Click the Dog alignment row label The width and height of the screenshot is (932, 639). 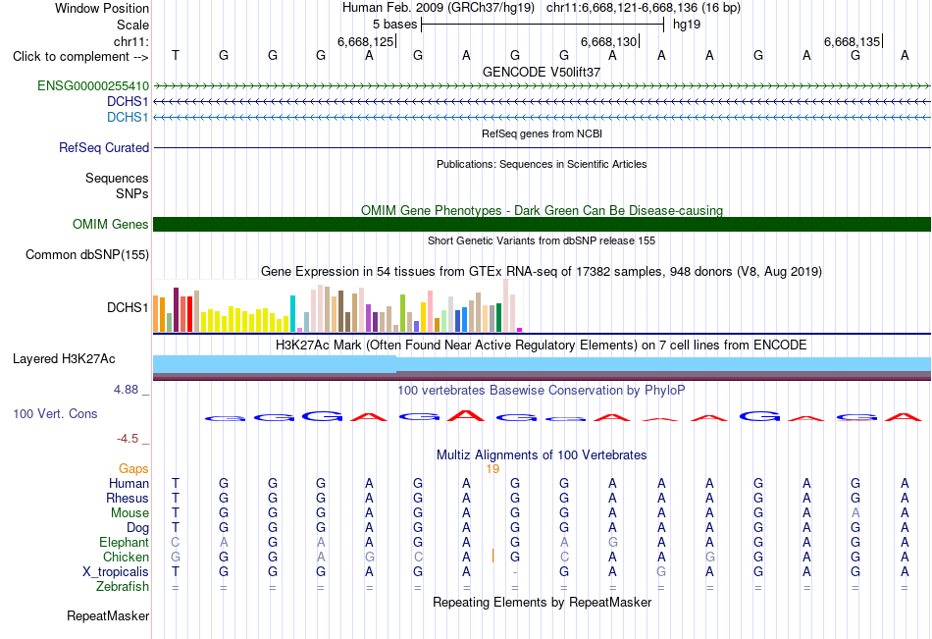pyautogui.click(x=137, y=528)
